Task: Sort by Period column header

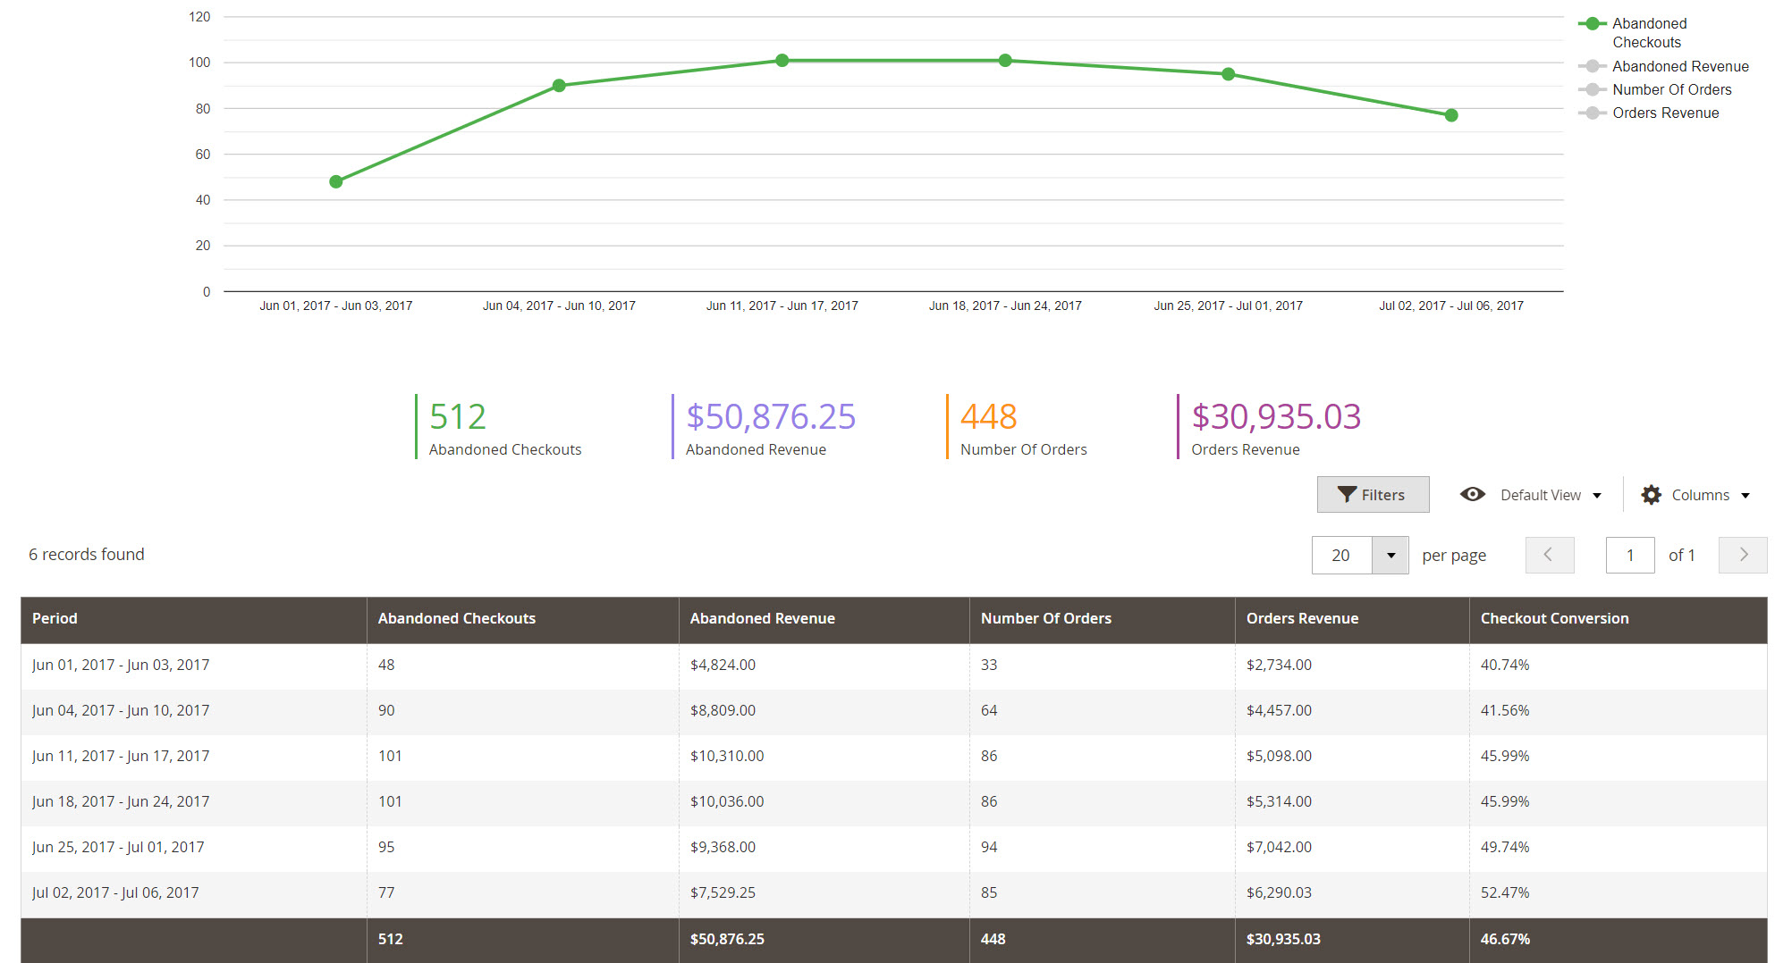Action: pos(55,618)
